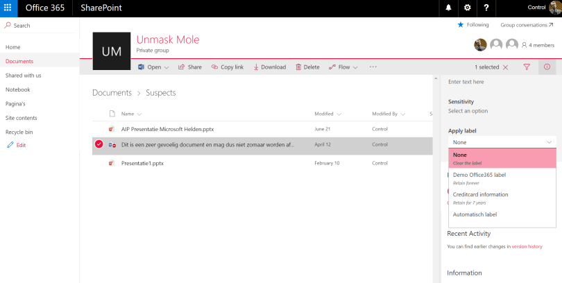Image resolution: width=562 pixels, height=283 pixels.
Task: Click the Delete toolbar button
Action: [307, 67]
